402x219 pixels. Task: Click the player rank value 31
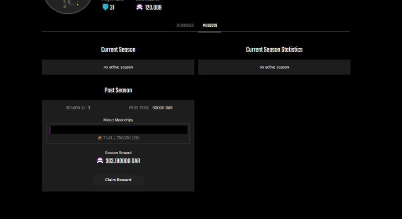coord(112,7)
